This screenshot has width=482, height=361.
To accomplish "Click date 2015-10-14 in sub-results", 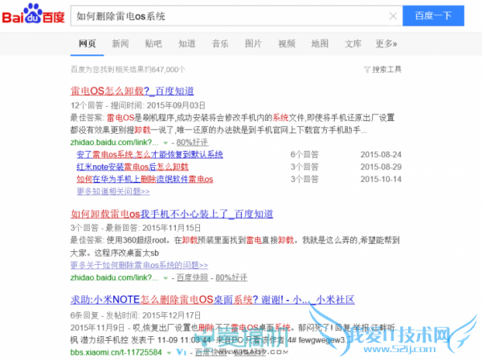I will click(x=381, y=179).
